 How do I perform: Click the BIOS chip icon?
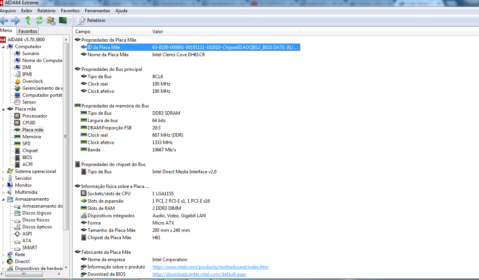(x=17, y=158)
